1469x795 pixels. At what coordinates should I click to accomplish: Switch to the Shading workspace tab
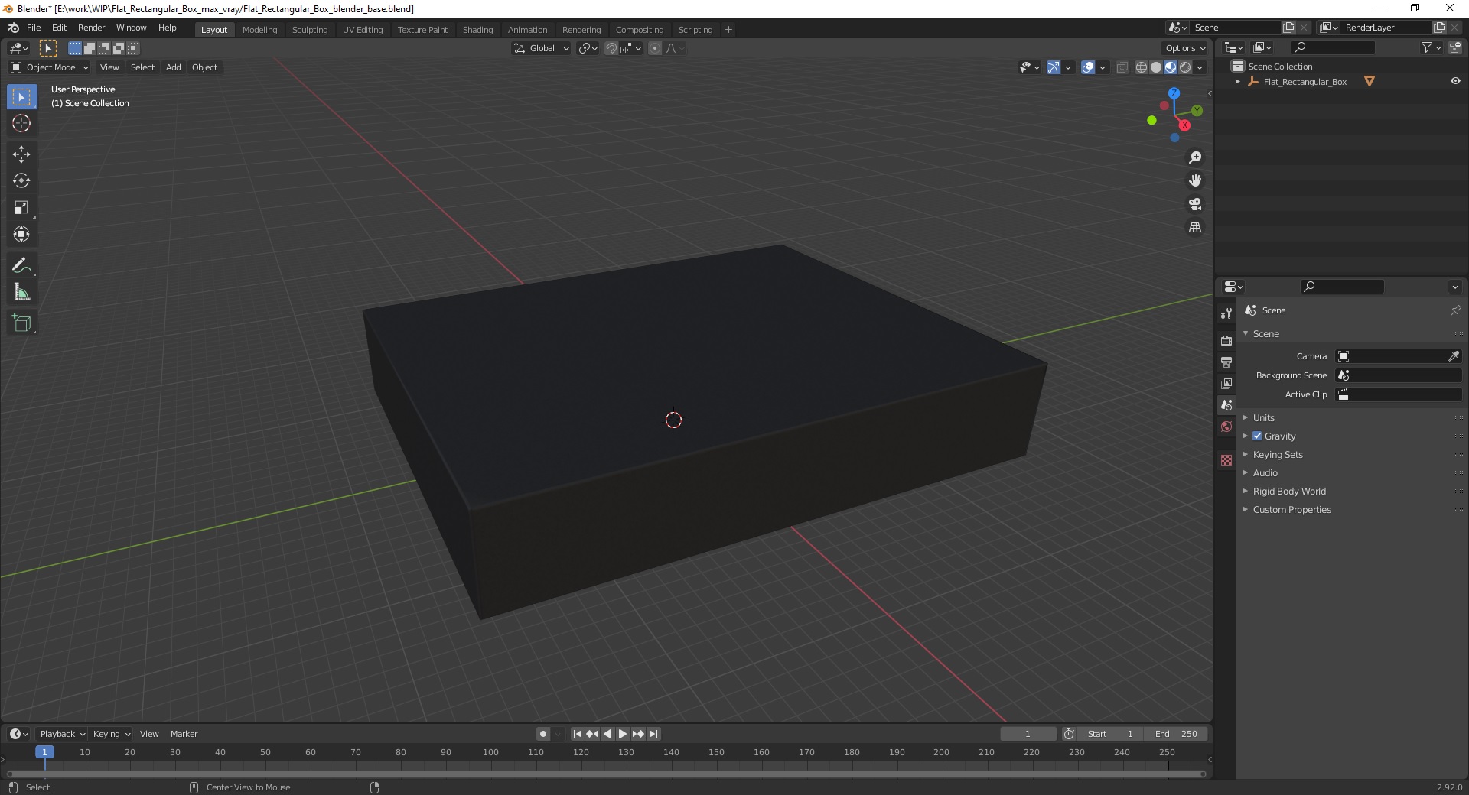(x=477, y=30)
